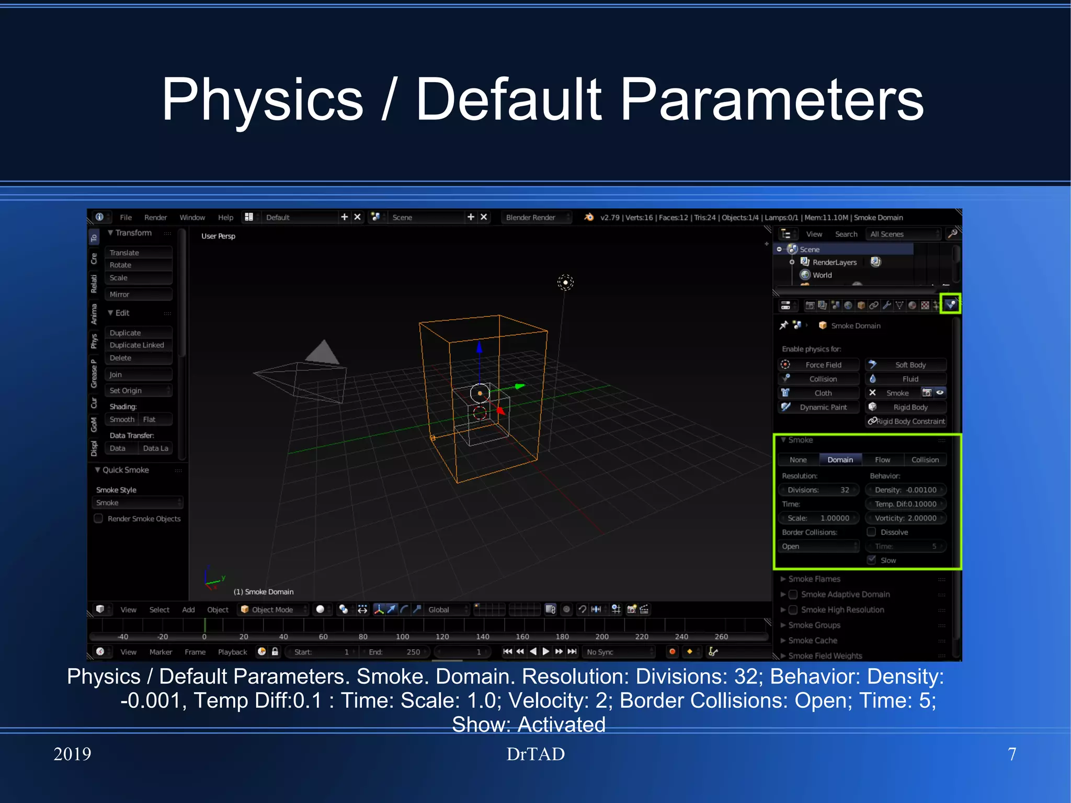Click the Vorticity value slider
This screenshot has height=803, width=1071.
pos(906,518)
